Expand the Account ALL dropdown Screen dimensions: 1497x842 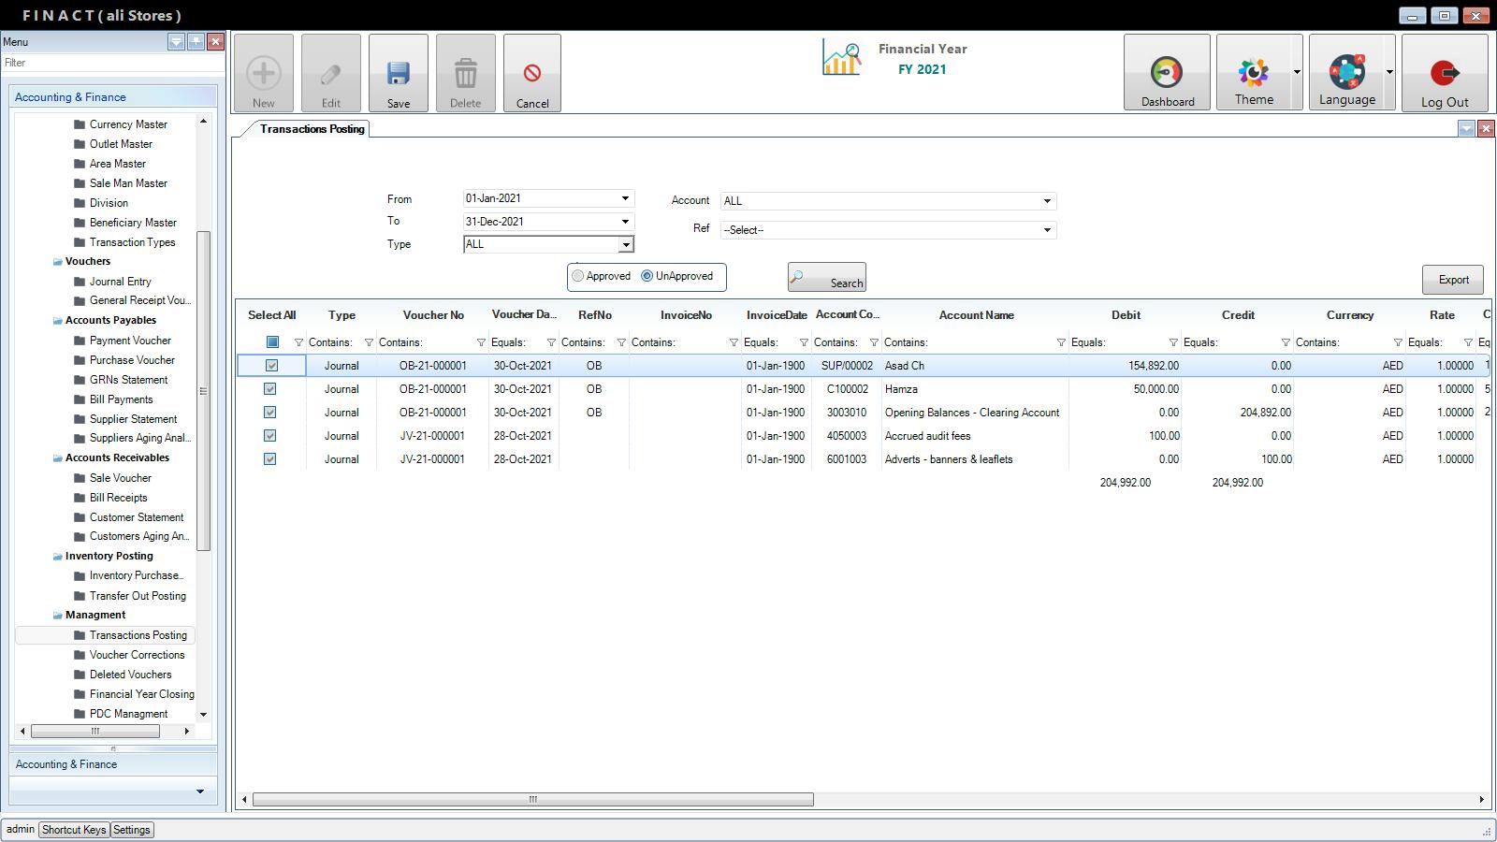click(x=1047, y=201)
